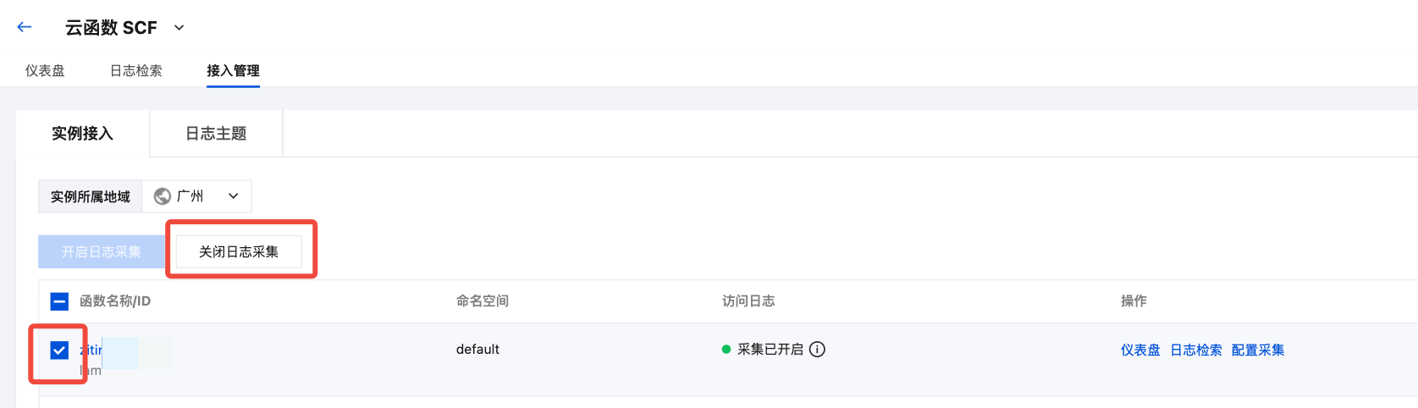This screenshot has height=408, width=1418.
Task: Click the 关闭日志采集 button
Action: (239, 251)
